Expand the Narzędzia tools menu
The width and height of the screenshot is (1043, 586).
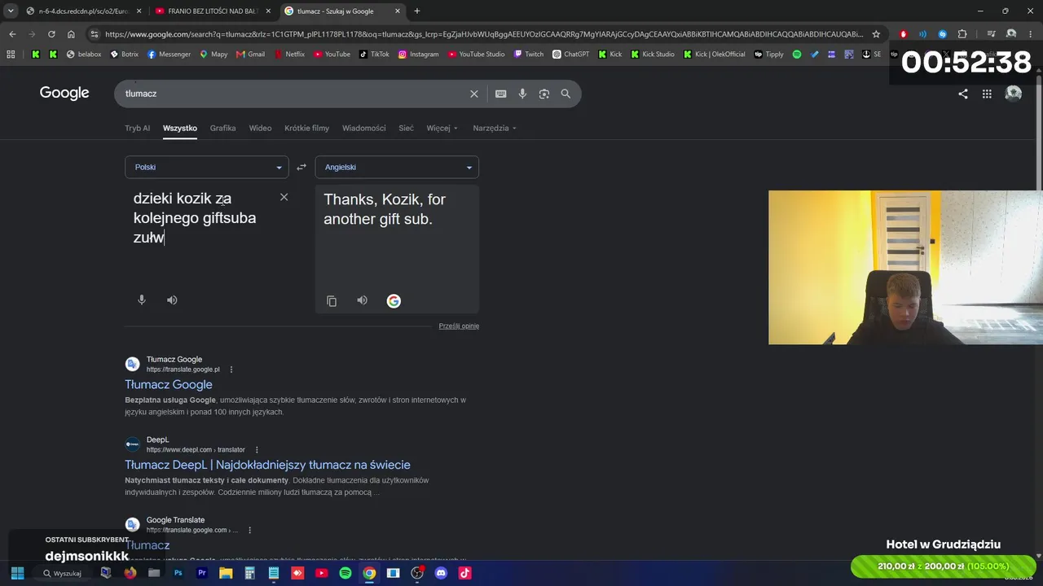click(495, 129)
